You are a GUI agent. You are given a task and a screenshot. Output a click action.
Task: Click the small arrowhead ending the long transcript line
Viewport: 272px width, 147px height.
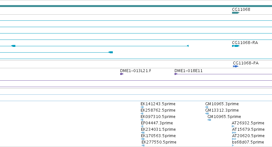click(188, 46)
